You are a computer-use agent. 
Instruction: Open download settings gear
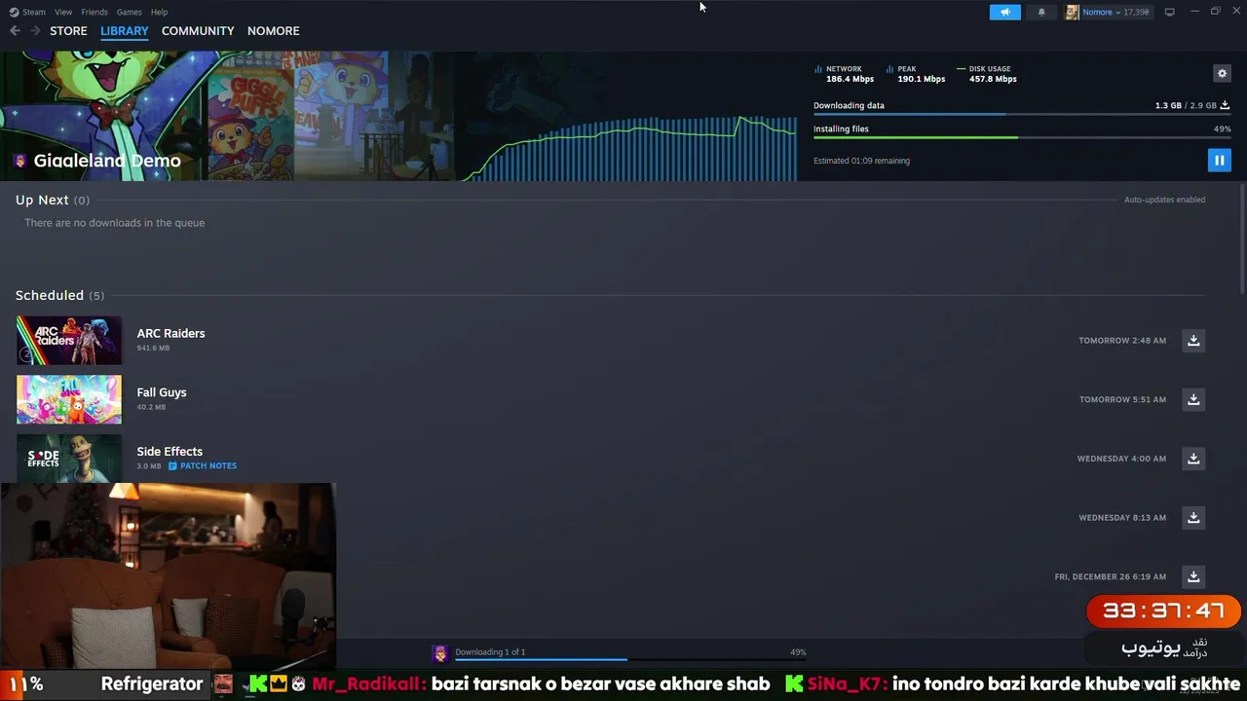1222,73
